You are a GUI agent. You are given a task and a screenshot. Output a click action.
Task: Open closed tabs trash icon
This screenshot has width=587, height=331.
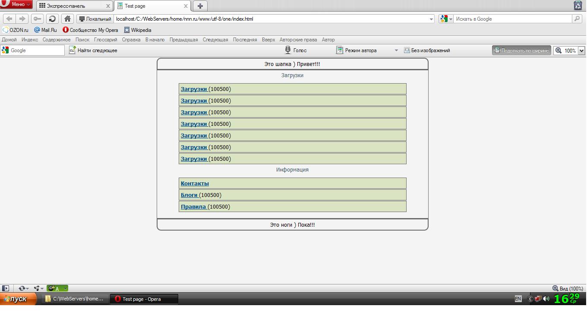pos(578,6)
